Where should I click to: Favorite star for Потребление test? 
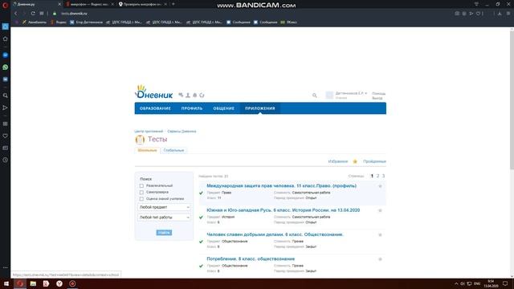coord(380,259)
